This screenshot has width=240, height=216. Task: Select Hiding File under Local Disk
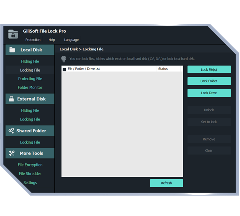click(x=30, y=61)
